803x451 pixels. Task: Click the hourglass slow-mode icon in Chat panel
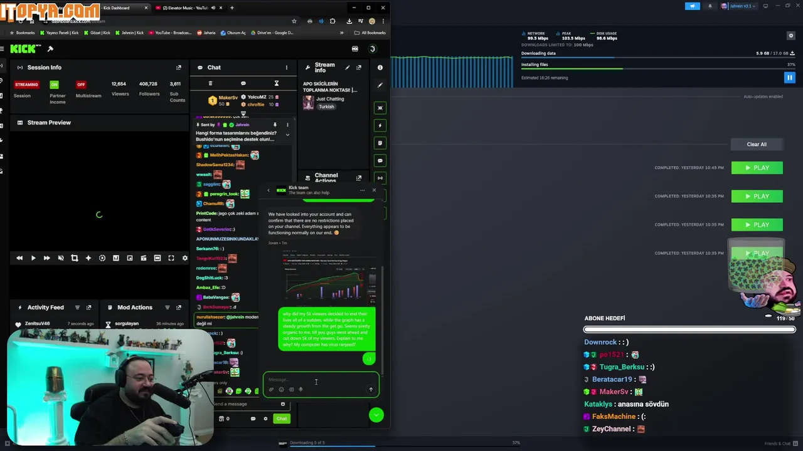[276, 83]
